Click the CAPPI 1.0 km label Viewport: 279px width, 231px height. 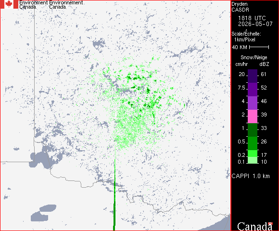coord(251,176)
